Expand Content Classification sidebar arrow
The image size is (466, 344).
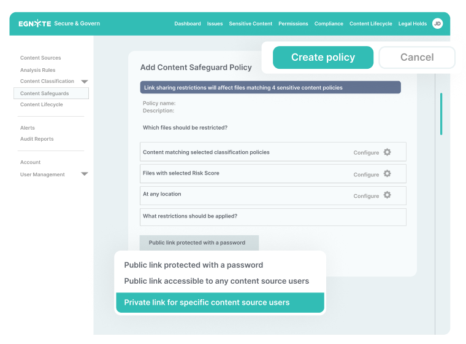pos(85,81)
